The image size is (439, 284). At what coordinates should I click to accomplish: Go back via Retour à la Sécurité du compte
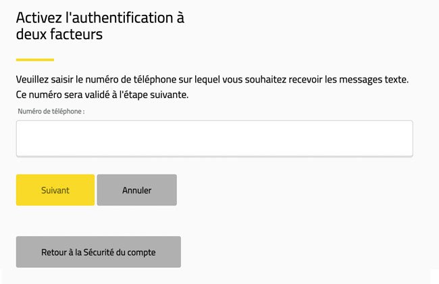click(98, 252)
